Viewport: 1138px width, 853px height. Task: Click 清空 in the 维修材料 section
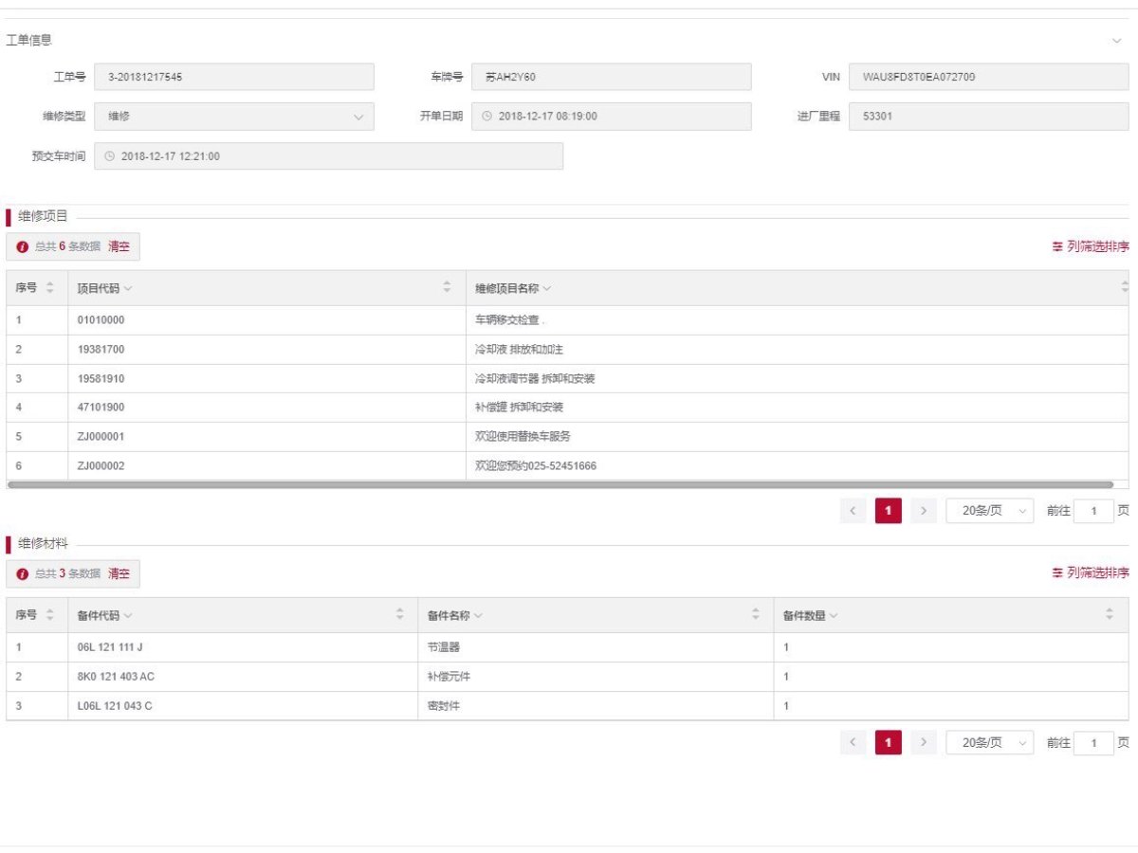point(119,573)
